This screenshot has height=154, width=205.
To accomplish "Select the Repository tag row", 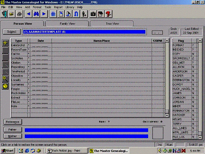I will coord(87,67).
